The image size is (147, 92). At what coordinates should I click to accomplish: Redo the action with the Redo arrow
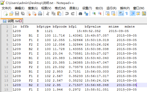pyautogui.click(x=73, y=13)
